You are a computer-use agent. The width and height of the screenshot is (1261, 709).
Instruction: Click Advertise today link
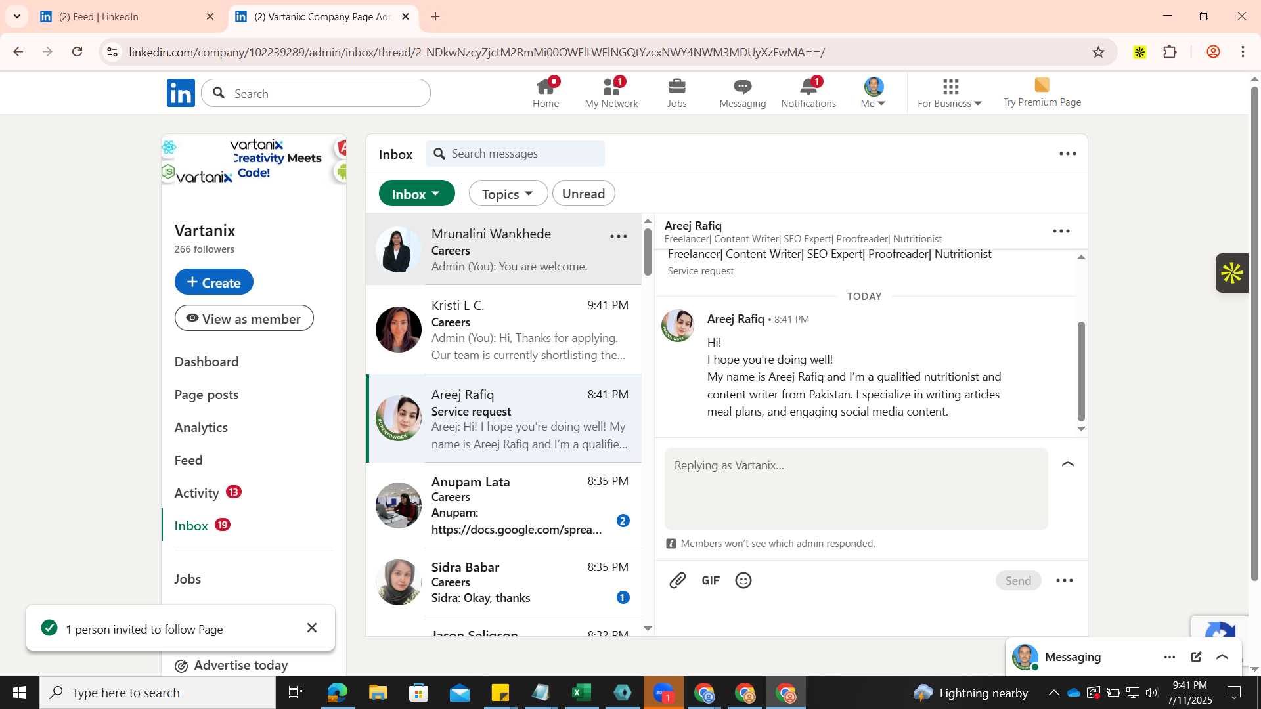pyautogui.click(x=232, y=665)
